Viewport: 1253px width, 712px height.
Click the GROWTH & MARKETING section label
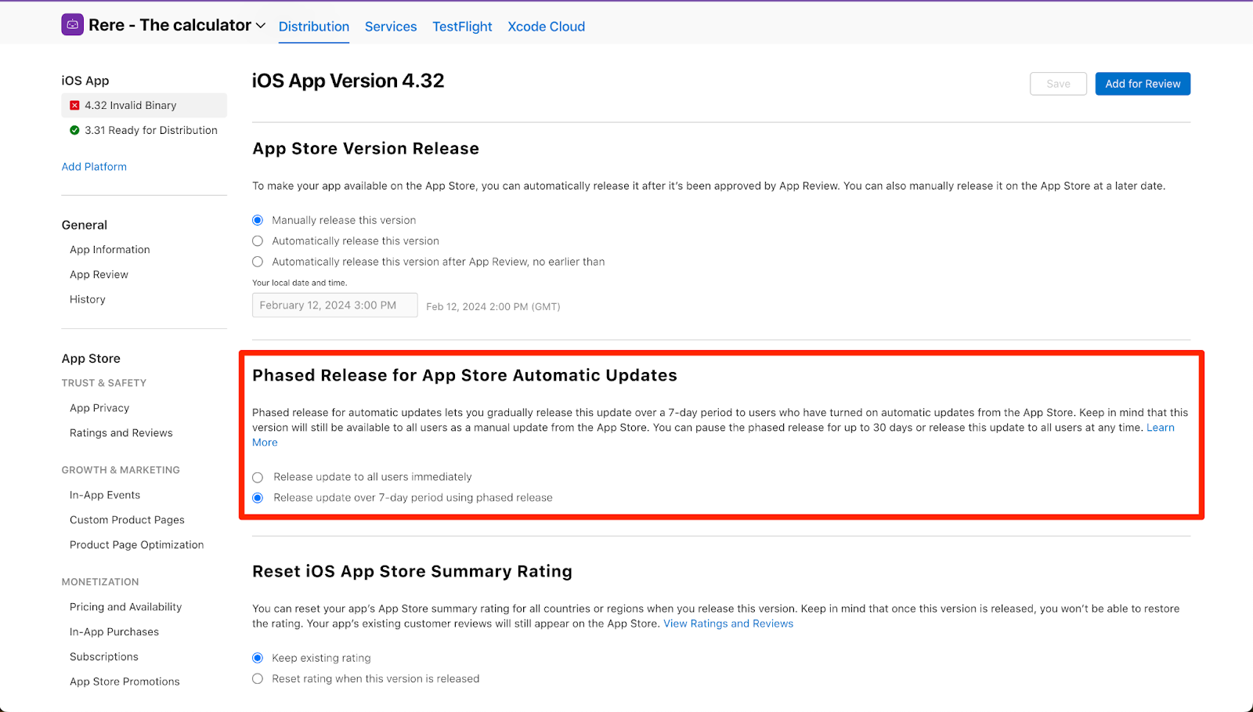click(x=121, y=470)
